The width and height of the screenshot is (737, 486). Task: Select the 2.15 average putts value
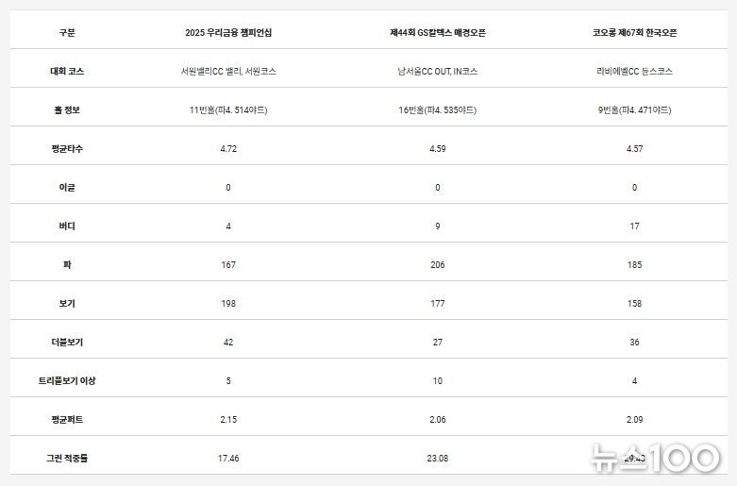(x=228, y=420)
